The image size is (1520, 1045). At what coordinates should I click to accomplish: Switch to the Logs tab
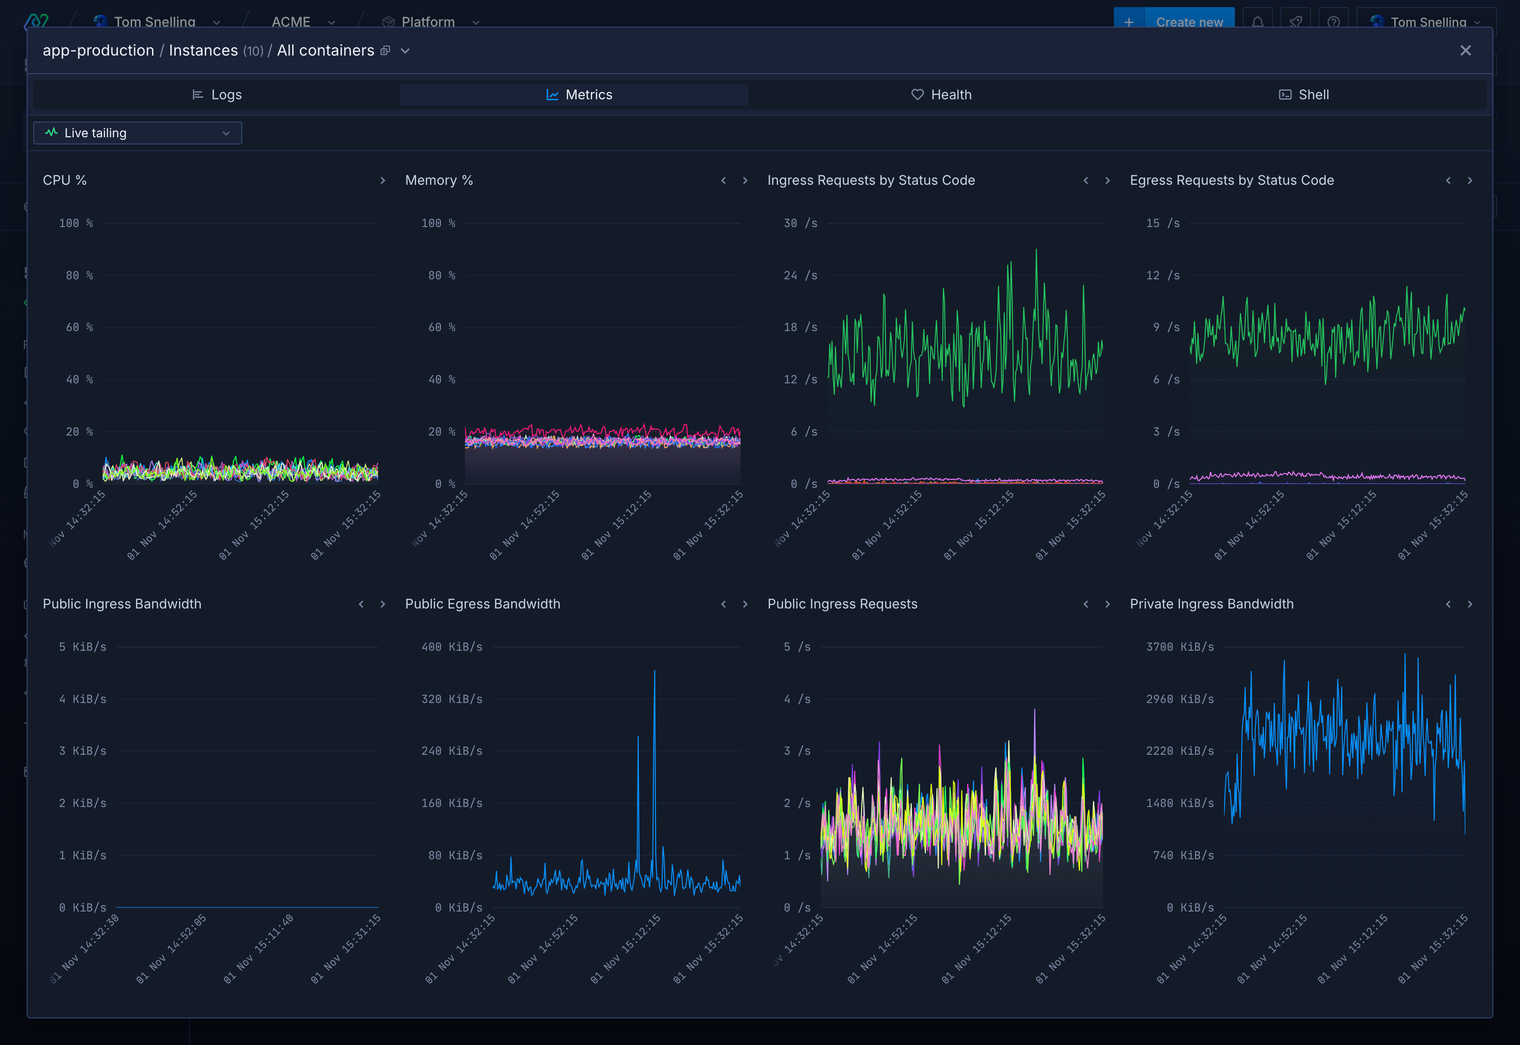[x=217, y=94]
